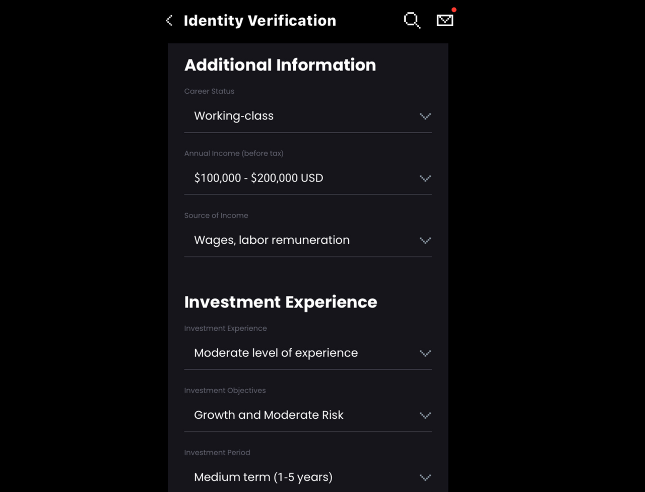Open the $100,000 - $200,000 USD dropdown

click(x=308, y=178)
